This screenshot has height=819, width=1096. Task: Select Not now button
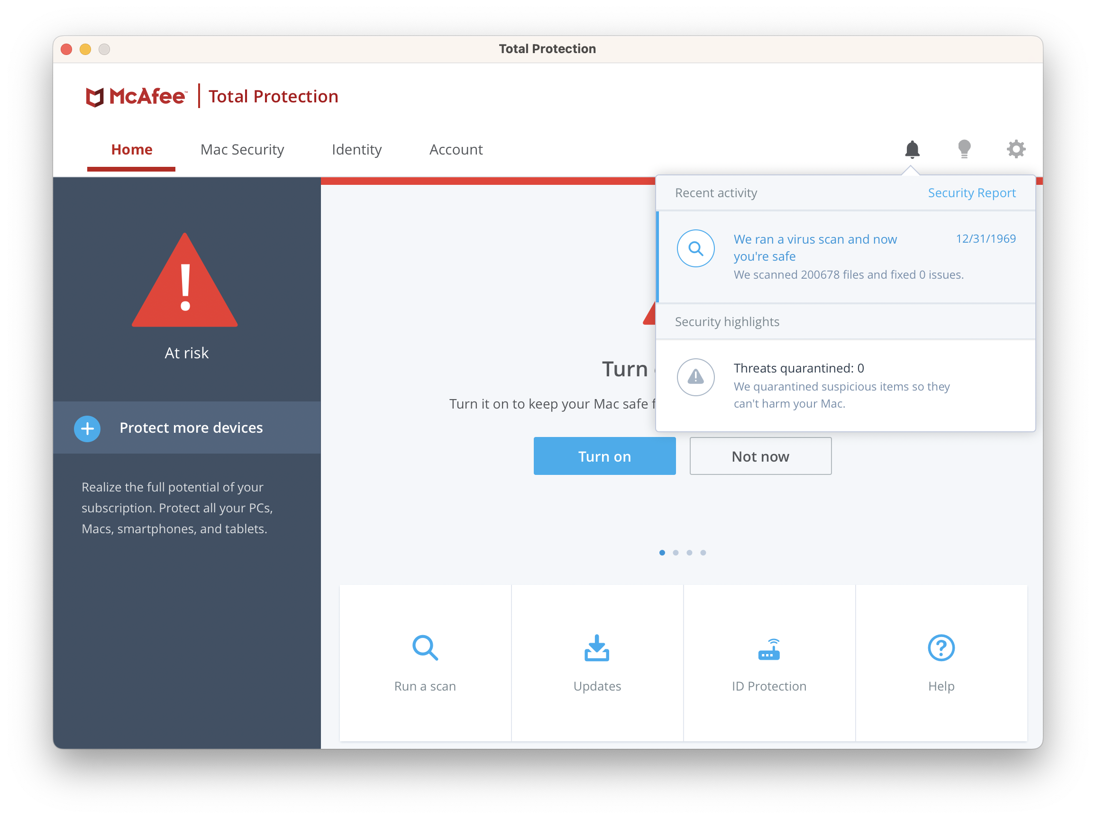(760, 456)
